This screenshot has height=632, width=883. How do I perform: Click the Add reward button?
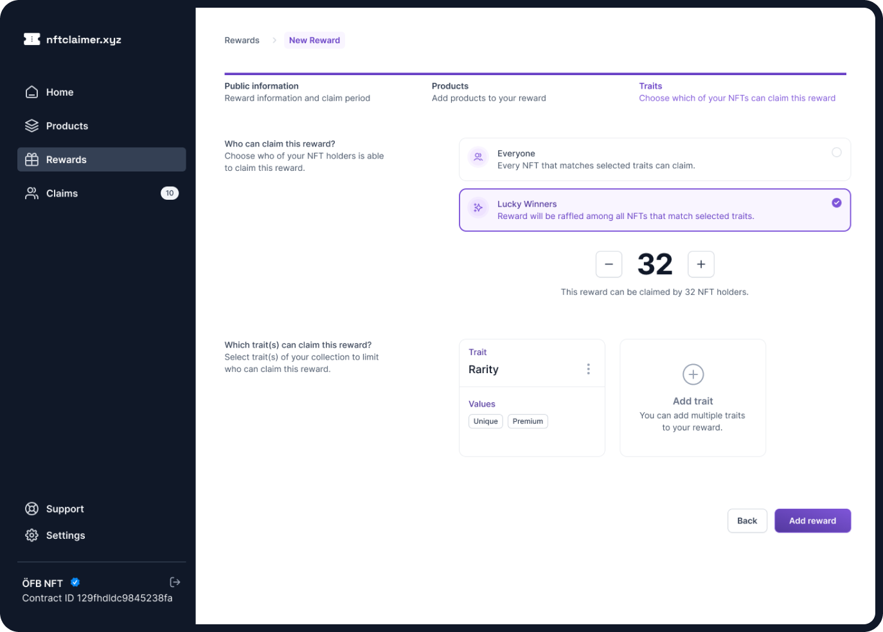coord(812,521)
